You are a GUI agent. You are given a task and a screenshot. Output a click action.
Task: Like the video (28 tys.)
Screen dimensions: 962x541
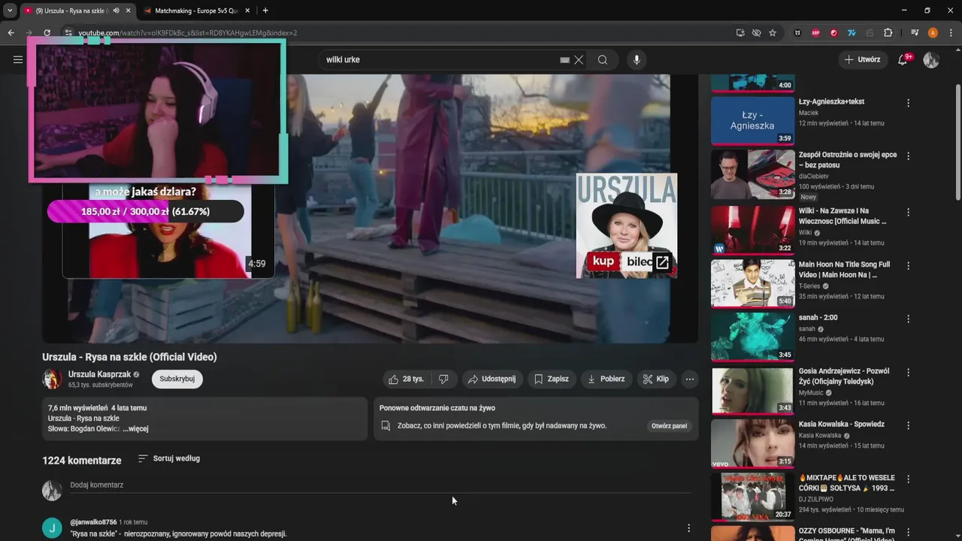407,379
